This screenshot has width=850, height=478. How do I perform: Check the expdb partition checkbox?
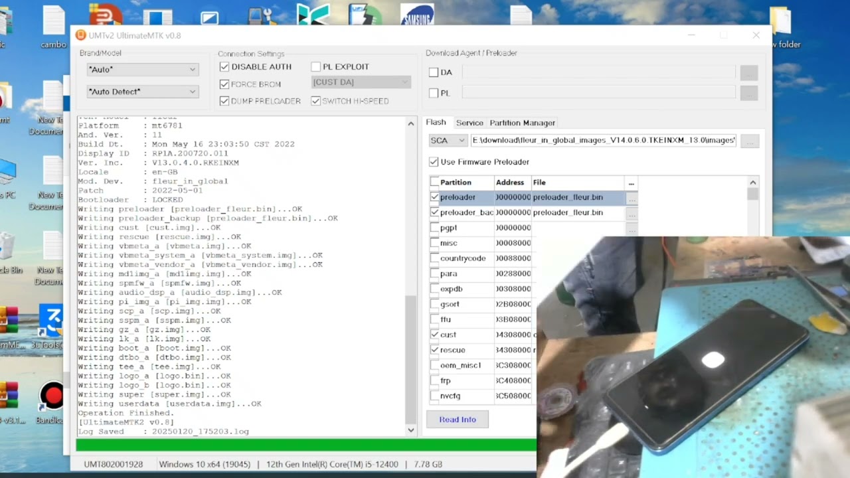coord(435,289)
